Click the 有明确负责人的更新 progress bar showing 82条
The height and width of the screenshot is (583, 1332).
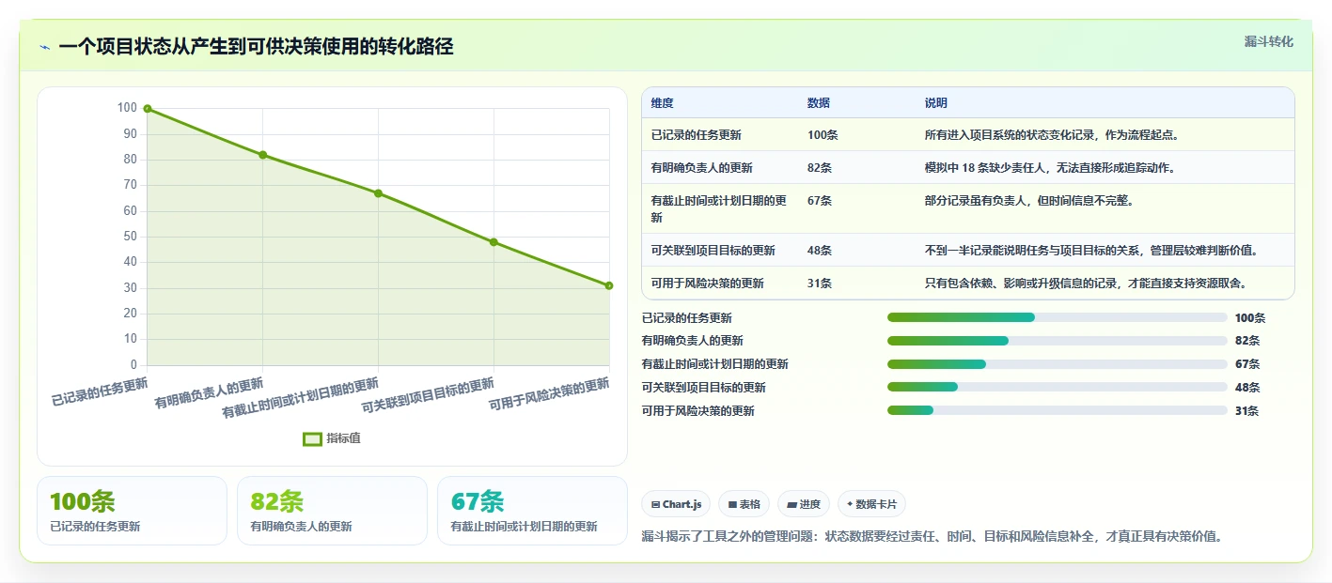[1058, 341]
